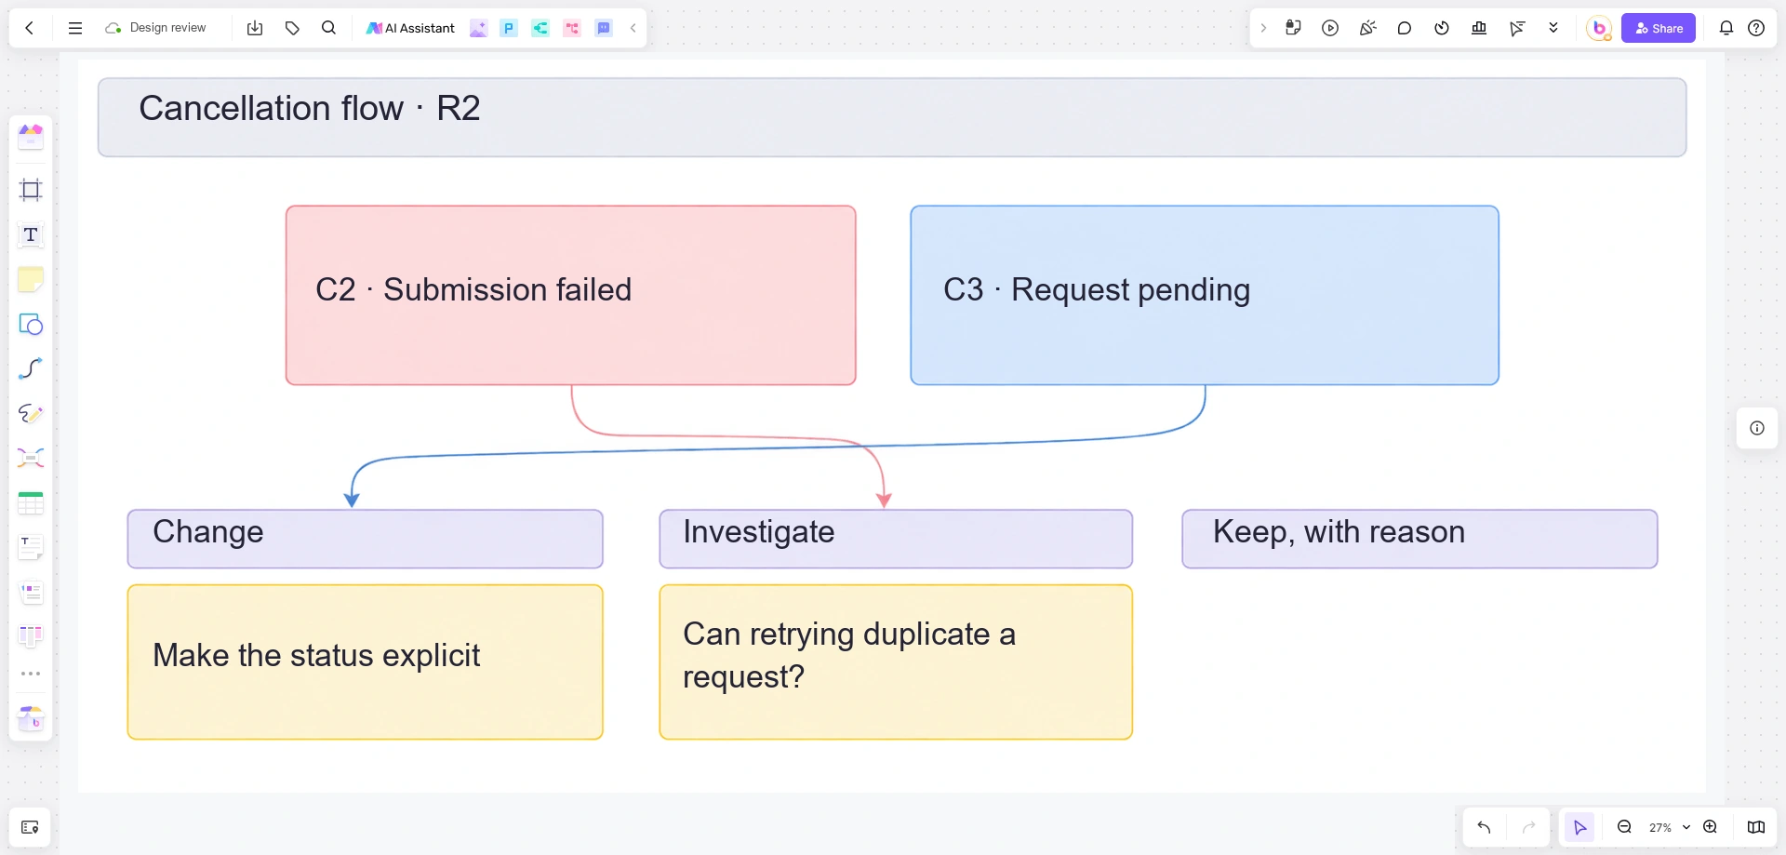Viewport: 1786px width, 855px height.
Task: Open the help question mark
Action: click(1756, 28)
